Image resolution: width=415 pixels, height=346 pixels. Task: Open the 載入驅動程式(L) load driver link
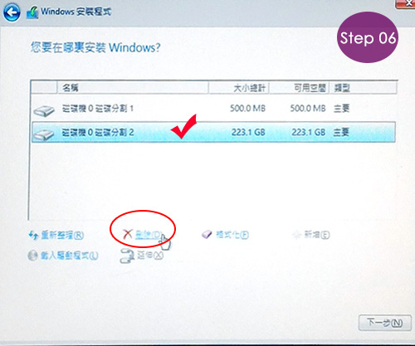[x=69, y=256]
